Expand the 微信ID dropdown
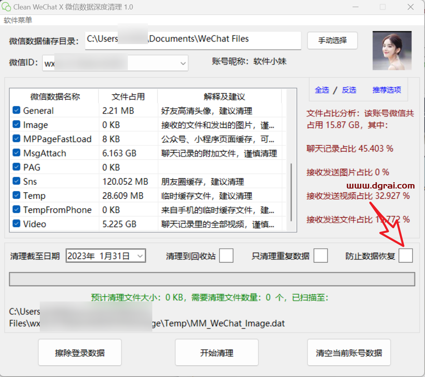This screenshot has width=425, height=377. [x=183, y=63]
